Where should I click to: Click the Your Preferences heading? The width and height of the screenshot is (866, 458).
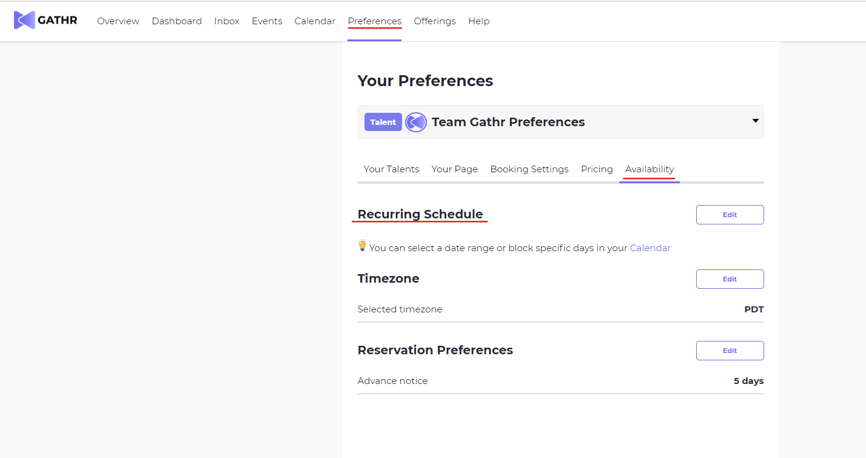click(425, 81)
